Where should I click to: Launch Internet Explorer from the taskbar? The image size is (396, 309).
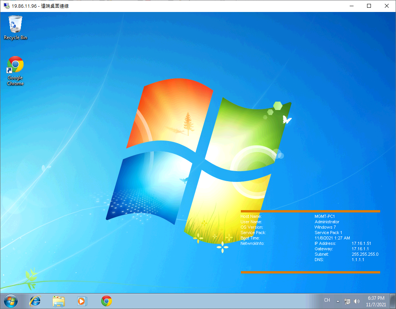coord(35,301)
